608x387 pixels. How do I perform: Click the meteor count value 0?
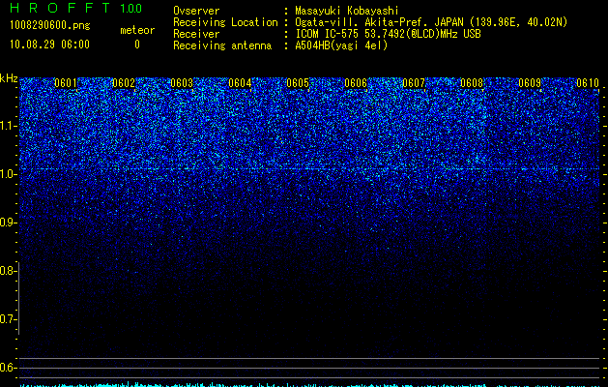[x=137, y=45]
